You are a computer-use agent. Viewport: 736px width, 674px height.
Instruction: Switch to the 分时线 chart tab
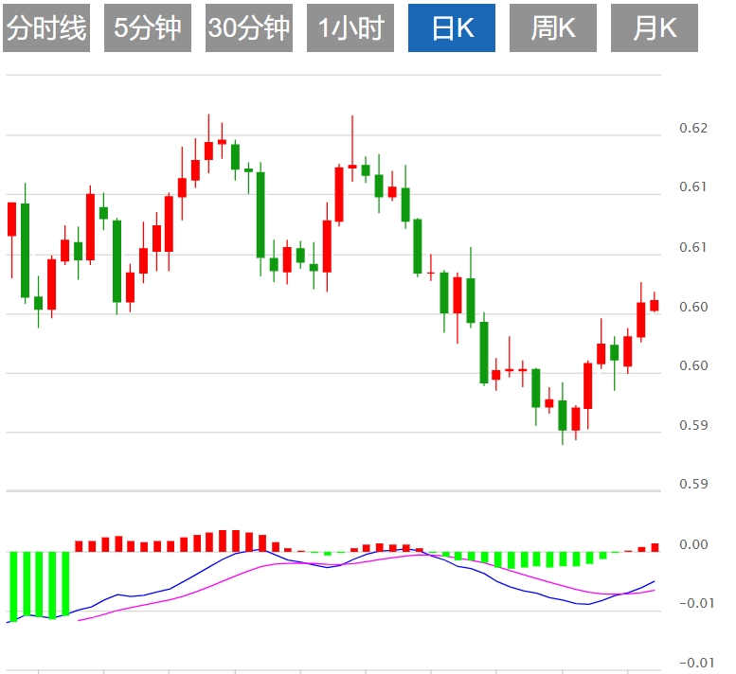tap(46, 27)
